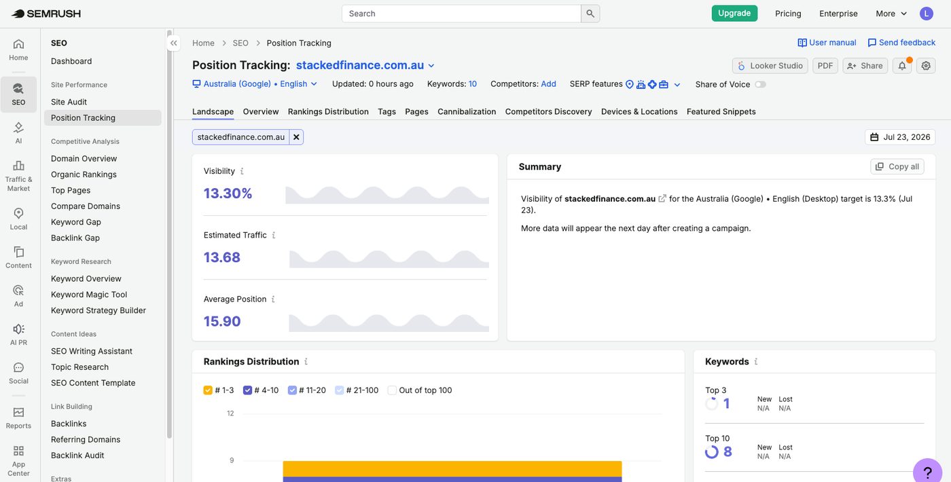Screen dimensions: 951x482
Task: Open external link to stackedfinance.com.au
Action: click(x=662, y=199)
